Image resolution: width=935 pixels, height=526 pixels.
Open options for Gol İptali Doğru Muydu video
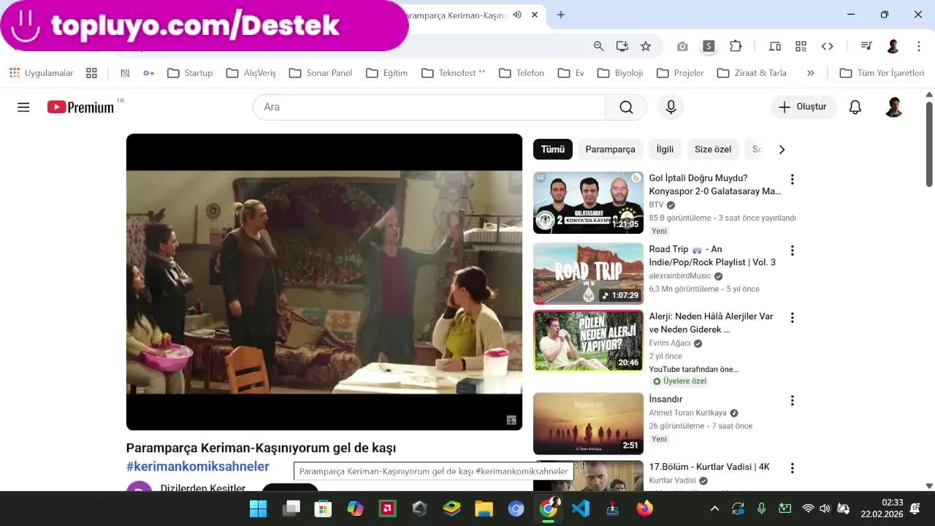[x=792, y=179]
